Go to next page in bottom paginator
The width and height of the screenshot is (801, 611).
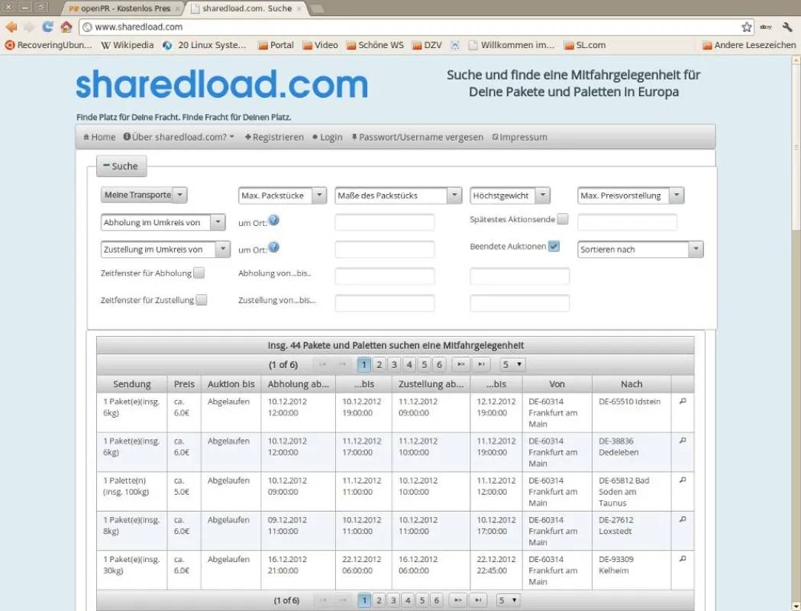(457, 600)
